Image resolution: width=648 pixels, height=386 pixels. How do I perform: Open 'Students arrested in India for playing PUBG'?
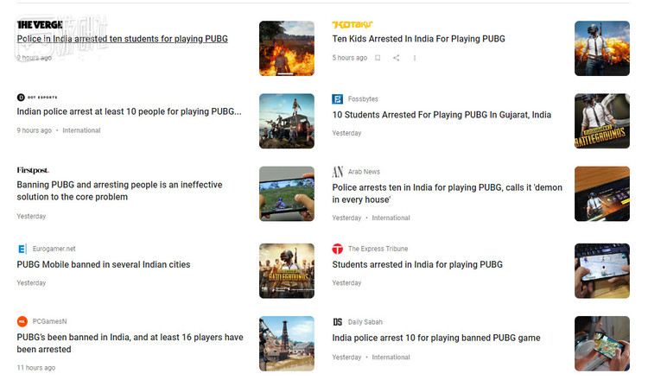click(x=417, y=264)
